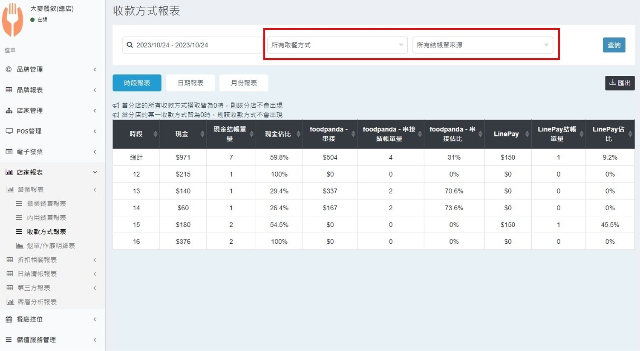Screen dimensions: 640x351
Task: Open the 所有結帳單來源 dropdown
Action: (x=482, y=45)
